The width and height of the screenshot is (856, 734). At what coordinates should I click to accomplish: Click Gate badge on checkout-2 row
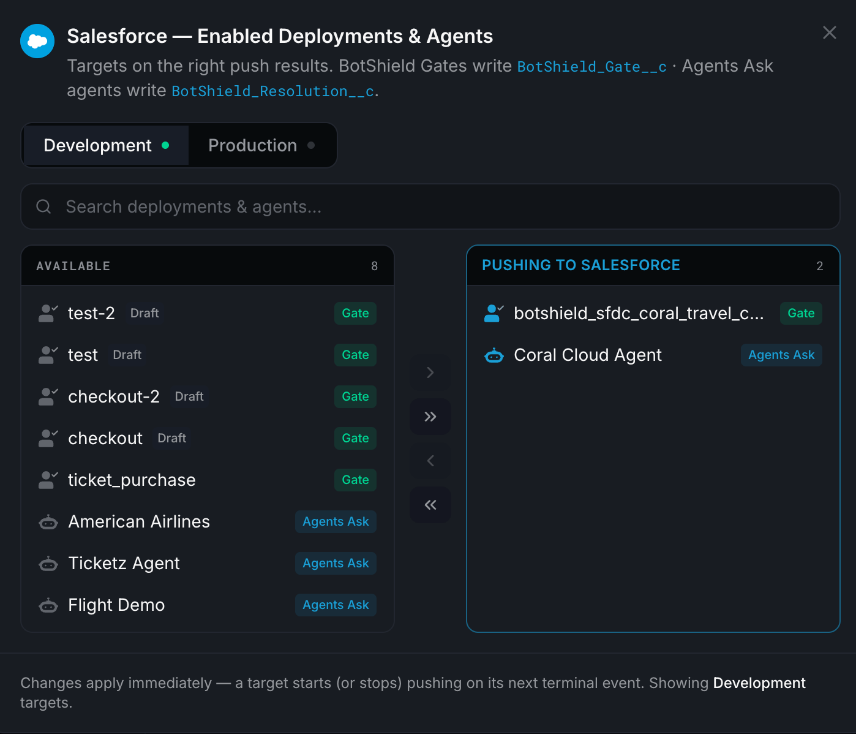(355, 396)
